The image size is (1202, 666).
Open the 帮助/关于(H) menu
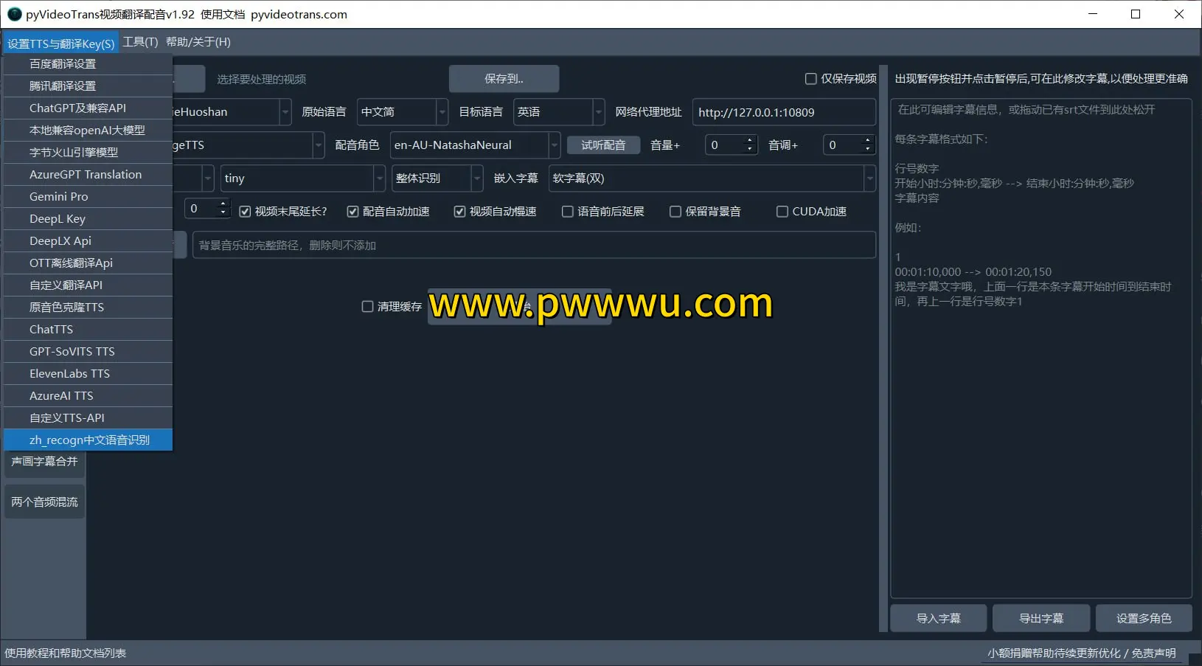tap(196, 42)
